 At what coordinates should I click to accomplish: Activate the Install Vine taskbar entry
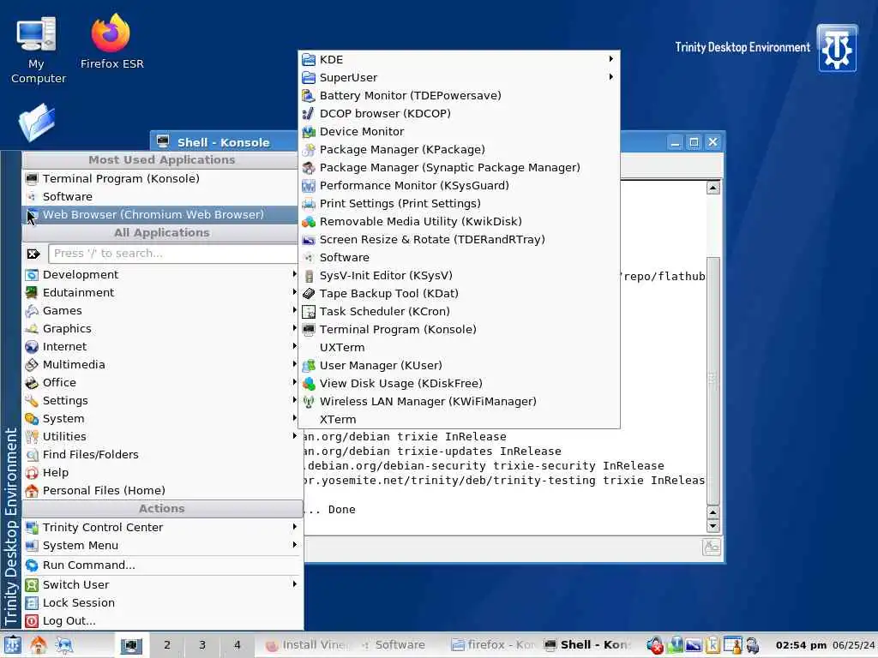click(x=306, y=645)
